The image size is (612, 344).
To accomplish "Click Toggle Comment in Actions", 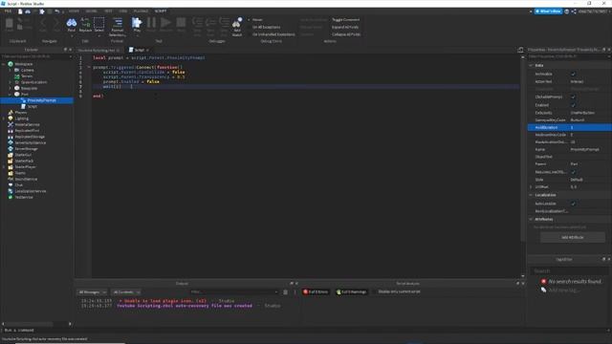I will pos(346,20).
